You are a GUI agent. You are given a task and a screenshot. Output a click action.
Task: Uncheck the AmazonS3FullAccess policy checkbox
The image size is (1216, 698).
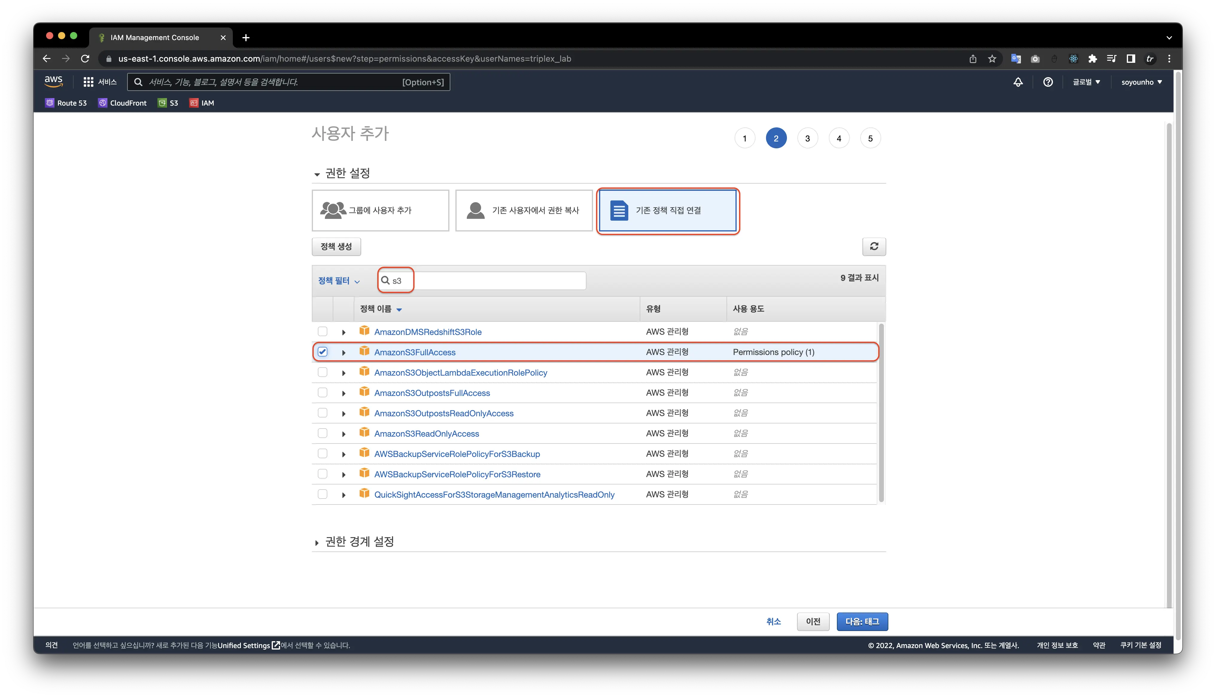click(323, 352)
